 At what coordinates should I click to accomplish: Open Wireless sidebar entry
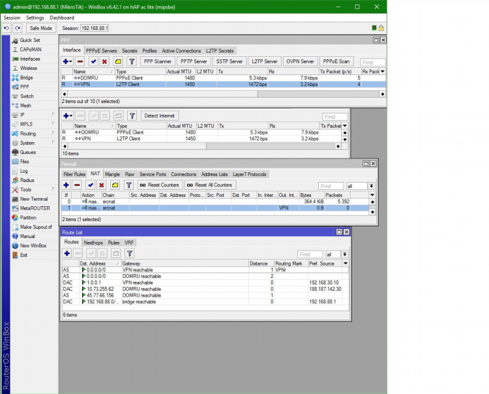coord(29,68)
